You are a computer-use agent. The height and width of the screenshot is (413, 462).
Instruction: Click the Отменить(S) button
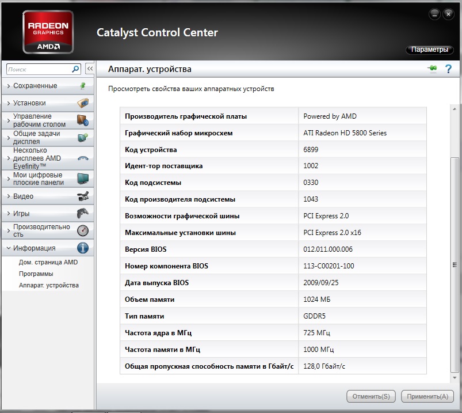point(371,396)
